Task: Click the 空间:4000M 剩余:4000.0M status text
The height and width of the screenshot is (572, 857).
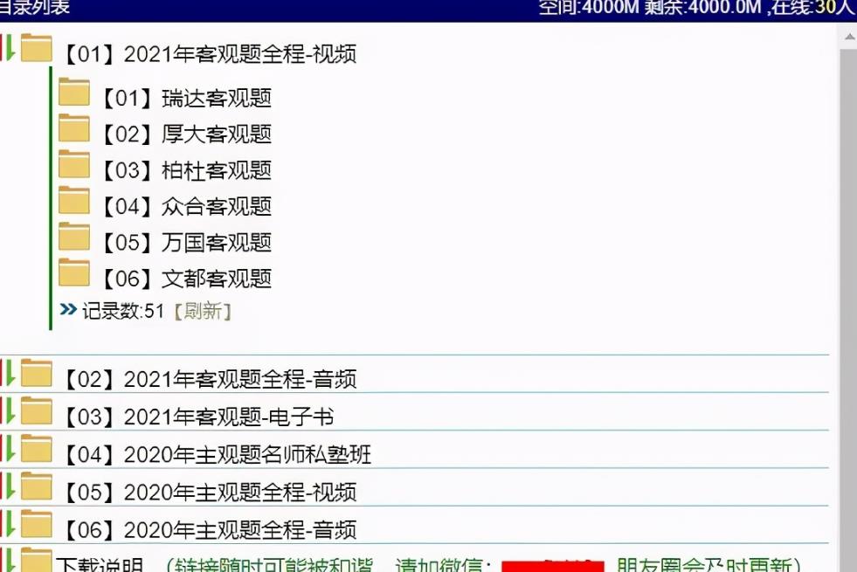Action: (649, 8)
